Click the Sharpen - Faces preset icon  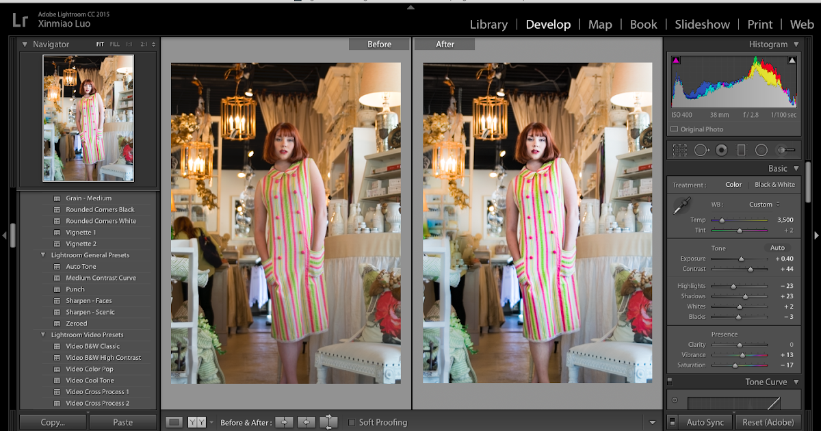point(57,301)
